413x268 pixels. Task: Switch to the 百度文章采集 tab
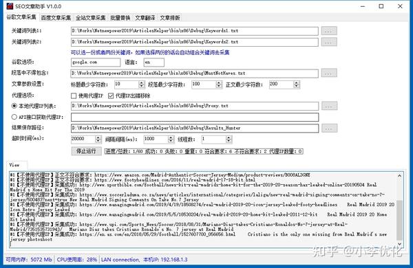56,18
